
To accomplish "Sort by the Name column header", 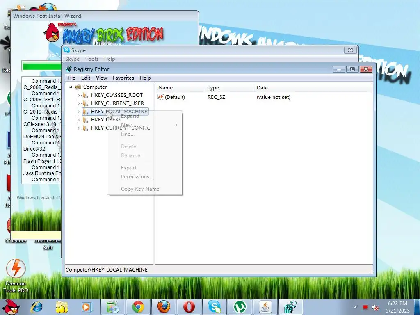I will pos(180,88).
